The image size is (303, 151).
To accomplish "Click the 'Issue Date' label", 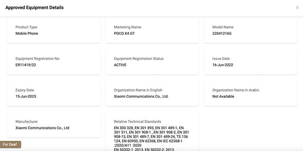I will [221, 59].
